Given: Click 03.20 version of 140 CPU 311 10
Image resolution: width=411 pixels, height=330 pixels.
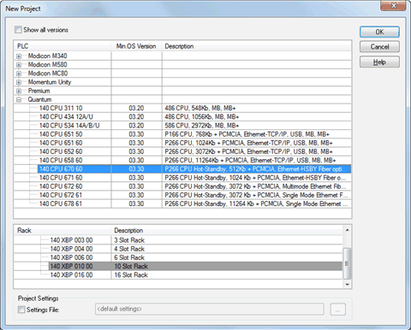Looking at the screenshot, I should pos(136,108).
